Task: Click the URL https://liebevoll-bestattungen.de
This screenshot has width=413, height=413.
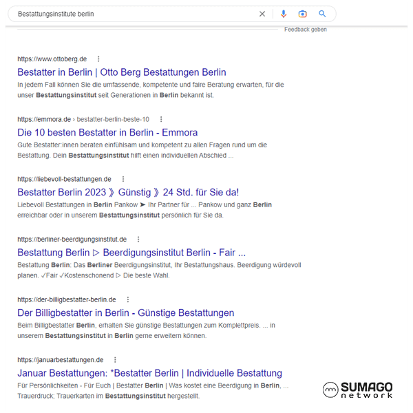Action: pyautogui.click(x=64, y=179)
